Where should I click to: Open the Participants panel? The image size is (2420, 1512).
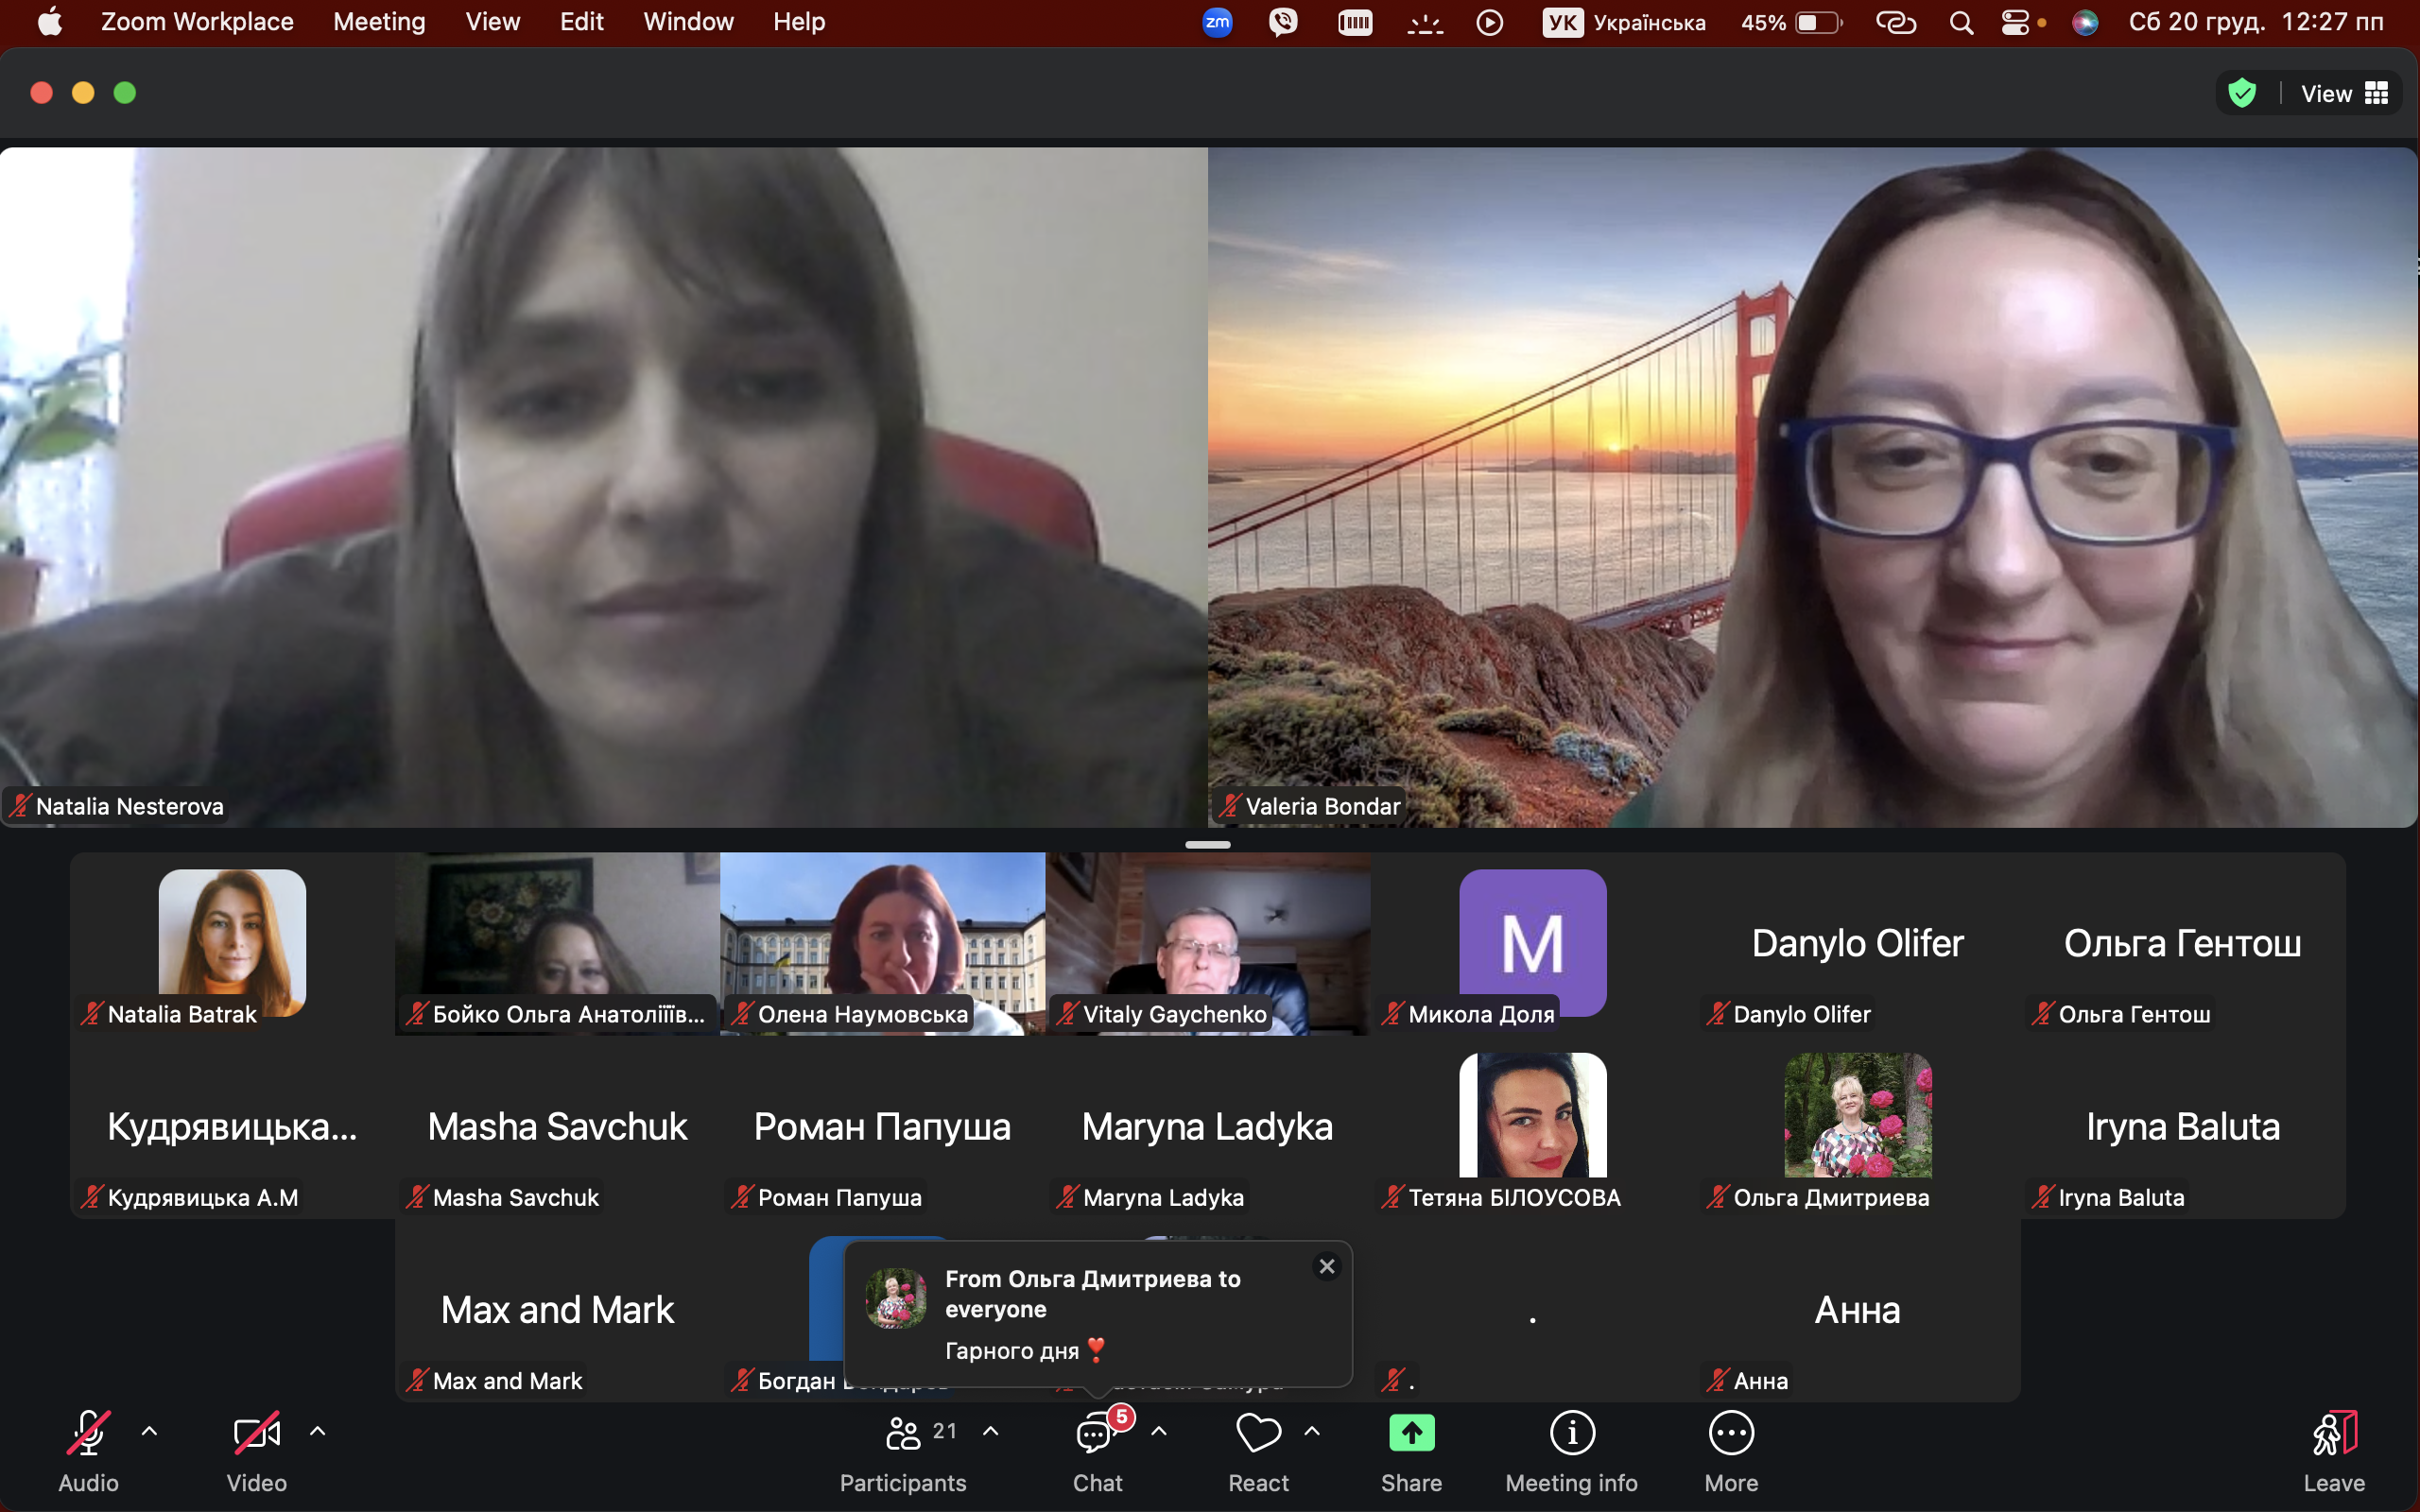(903, 1434)
